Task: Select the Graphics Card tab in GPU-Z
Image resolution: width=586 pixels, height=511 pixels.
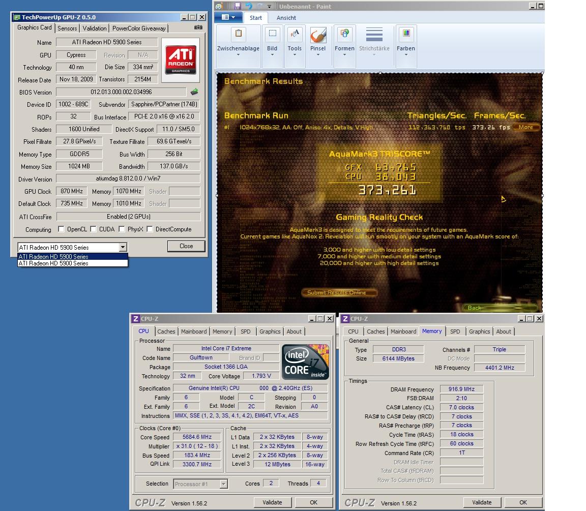Action: click(35, 27)
